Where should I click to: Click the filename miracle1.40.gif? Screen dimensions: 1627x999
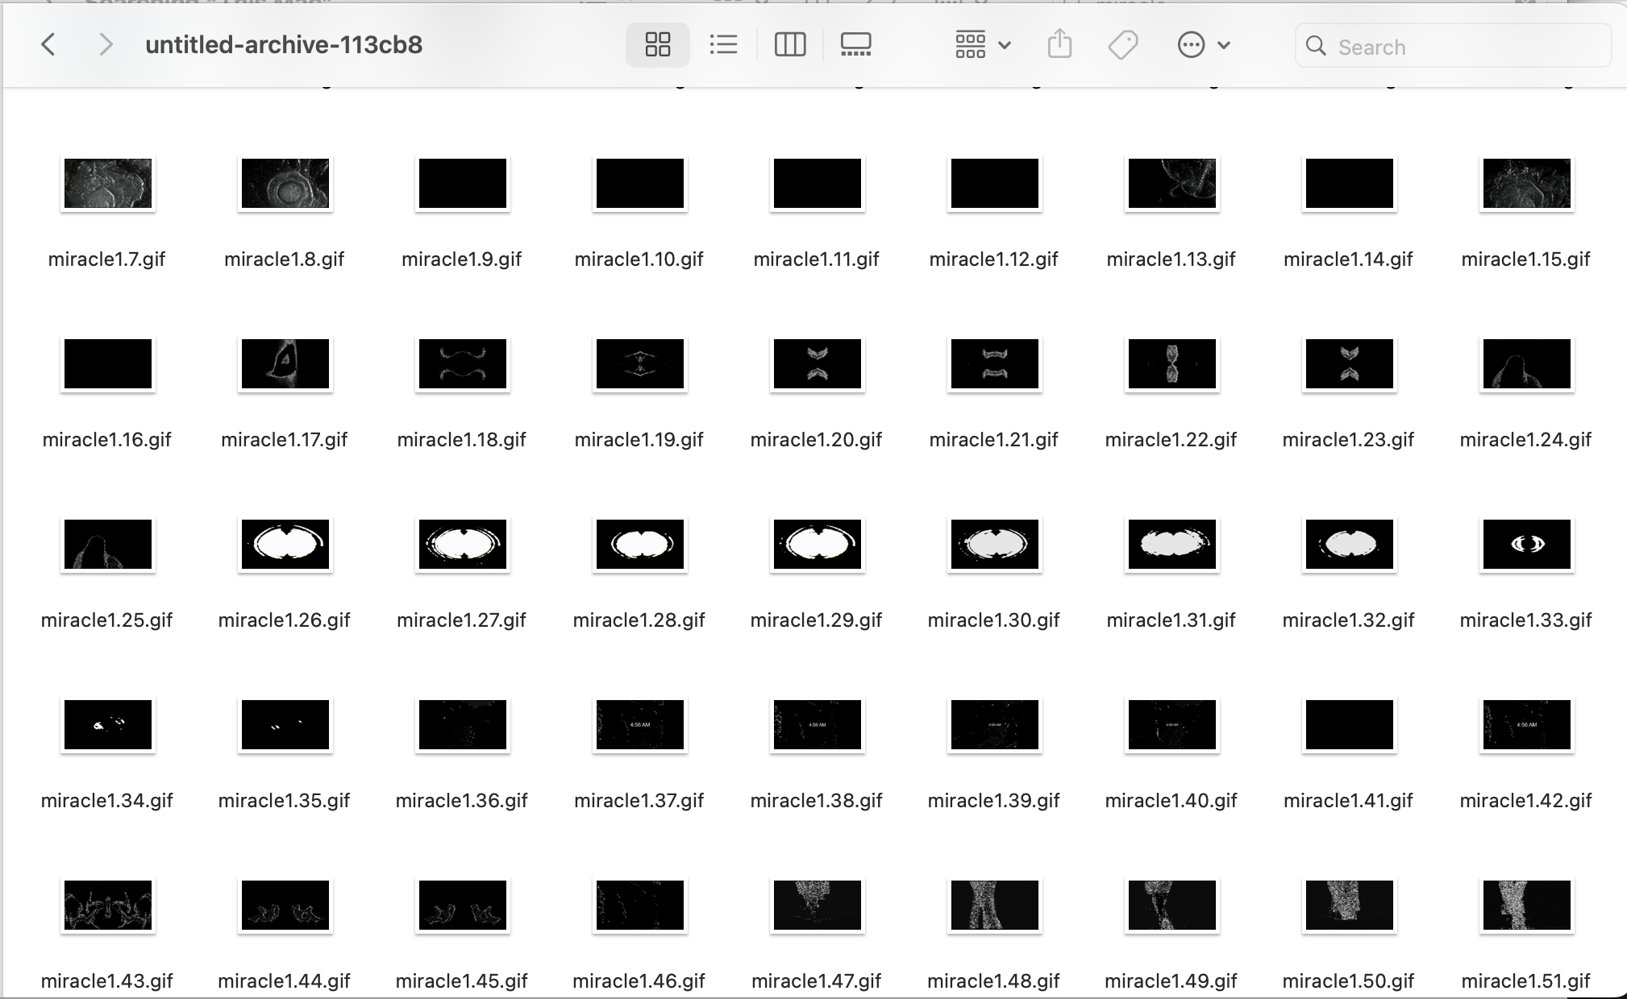pos(1171,801)
